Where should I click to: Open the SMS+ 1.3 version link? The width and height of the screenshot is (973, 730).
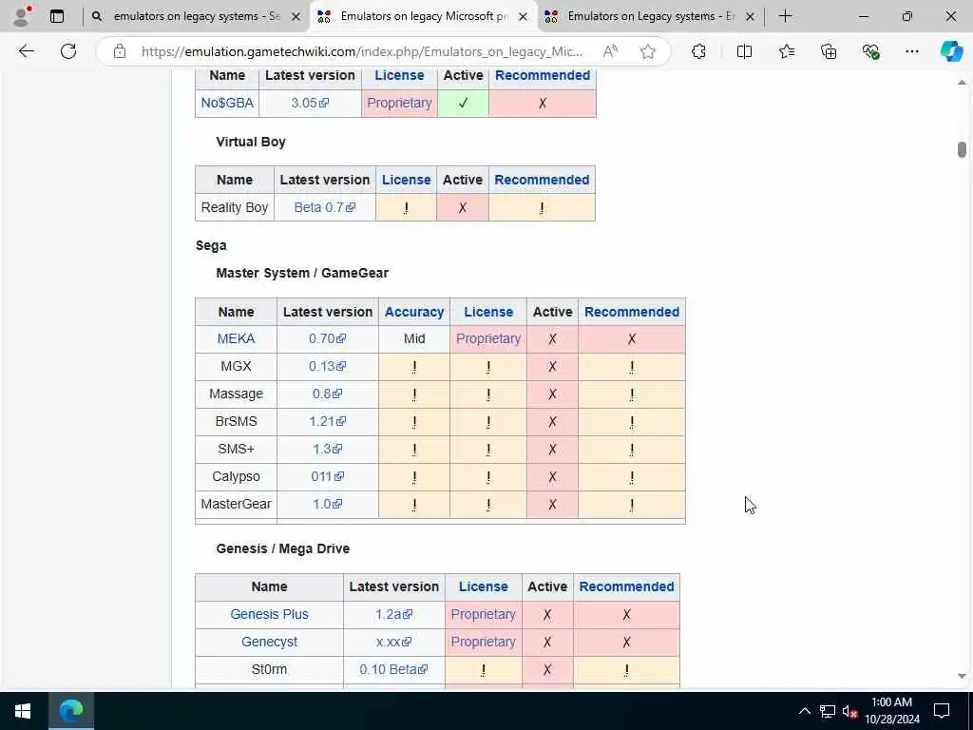click(327, 449)
